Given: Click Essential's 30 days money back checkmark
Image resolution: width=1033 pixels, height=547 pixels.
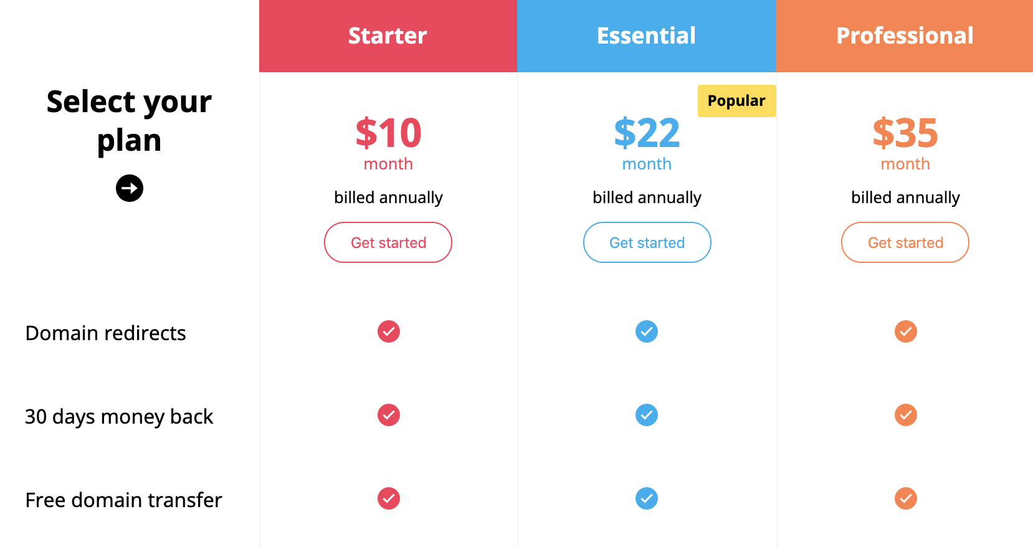Looking at the screenshot, I should tap(647, 415).
